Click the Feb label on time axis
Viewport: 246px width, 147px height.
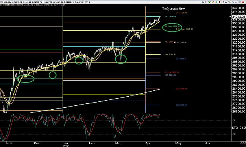point(92,143)
